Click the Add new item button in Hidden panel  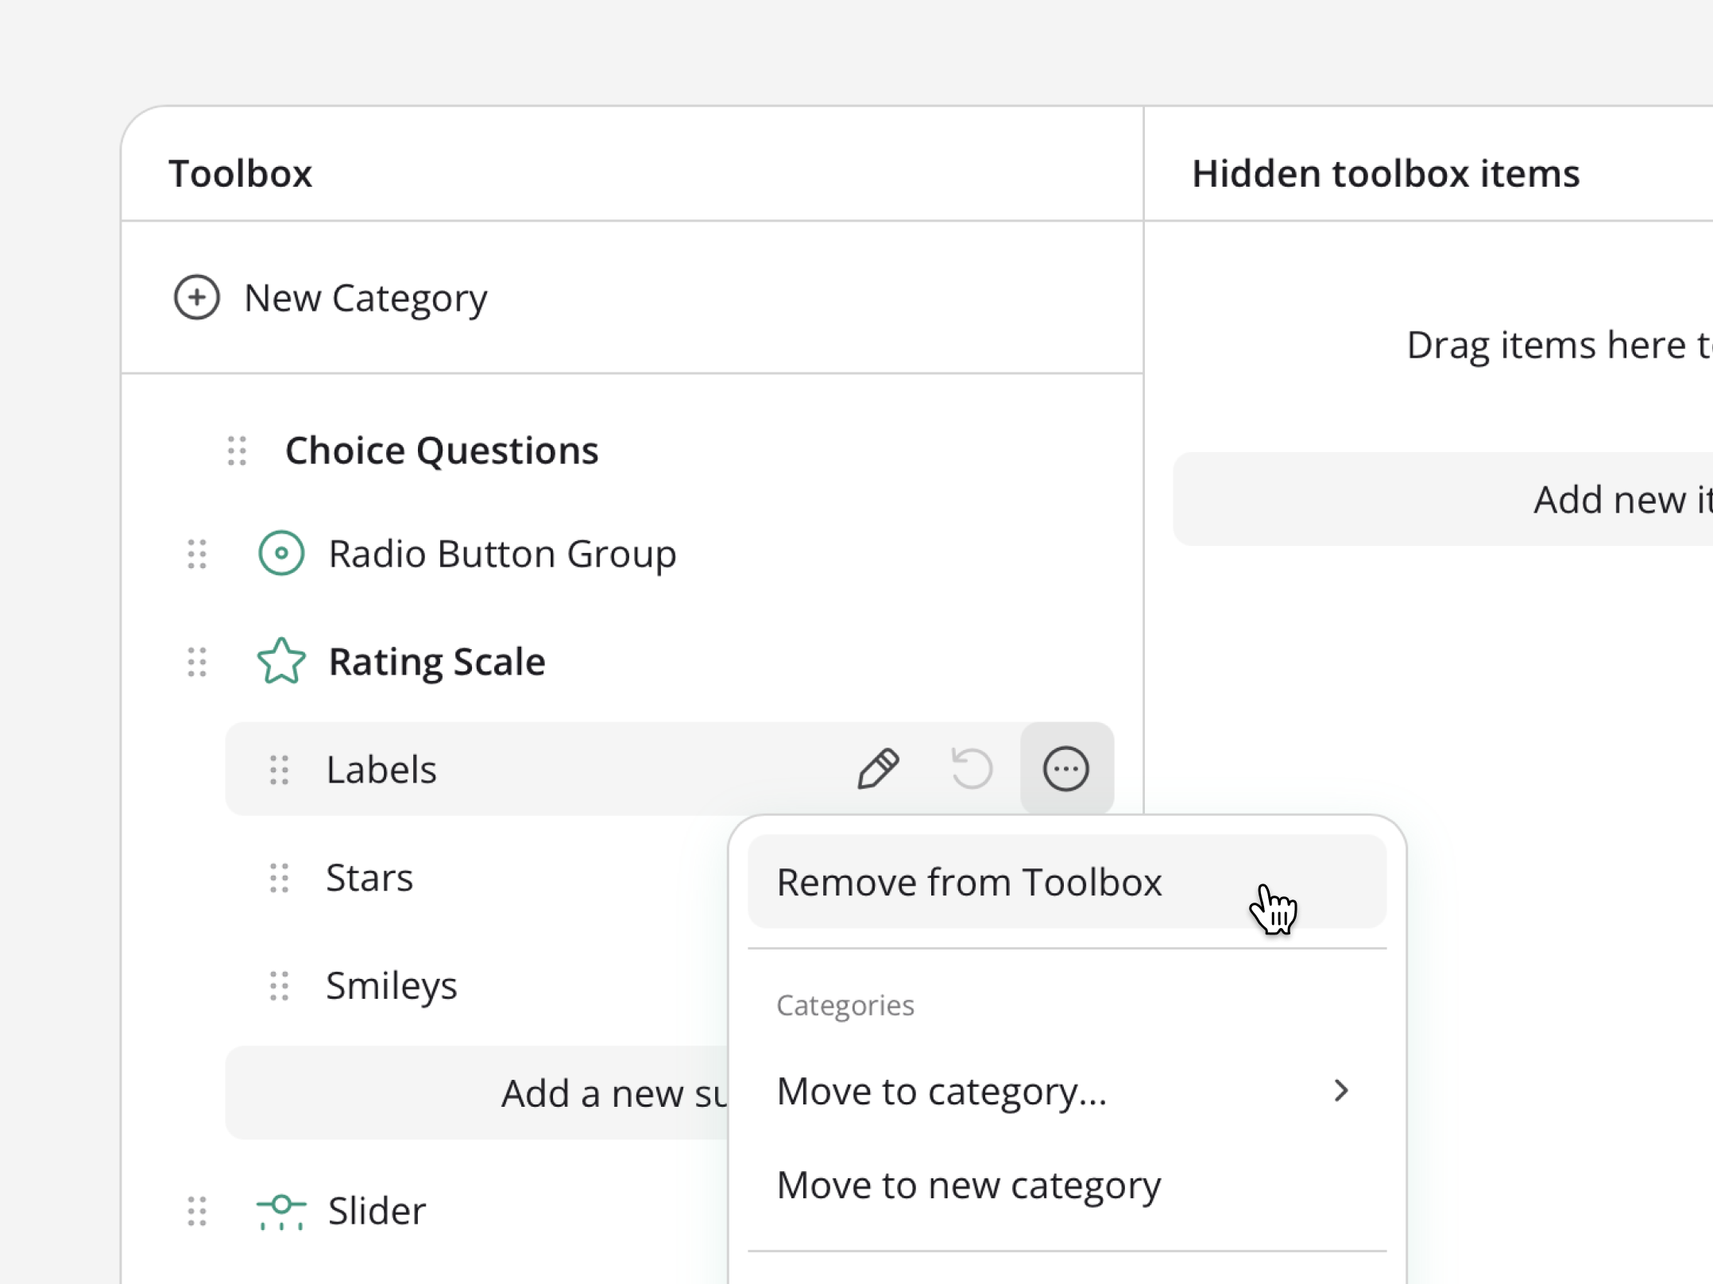[x=1443, y=499]
